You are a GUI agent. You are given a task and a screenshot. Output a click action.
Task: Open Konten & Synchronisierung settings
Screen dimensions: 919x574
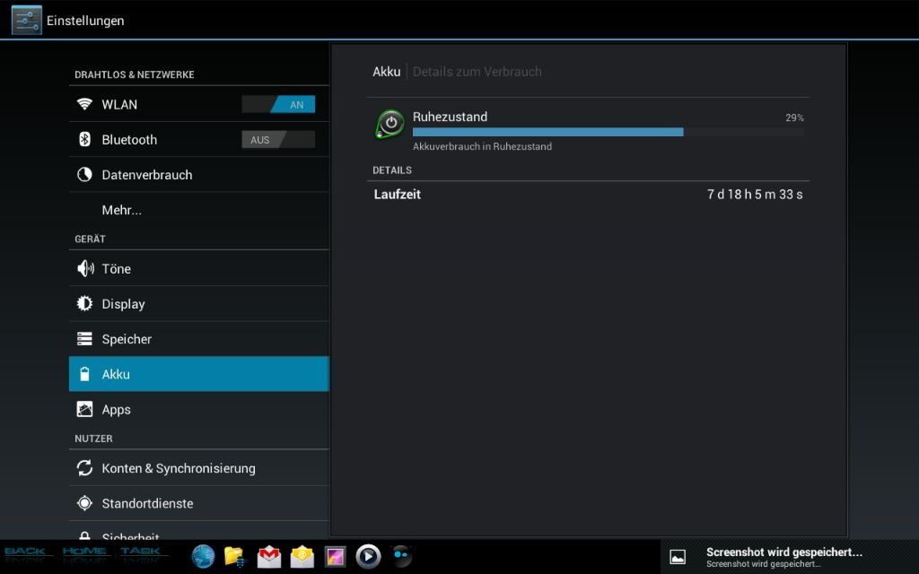coord(198,467)
